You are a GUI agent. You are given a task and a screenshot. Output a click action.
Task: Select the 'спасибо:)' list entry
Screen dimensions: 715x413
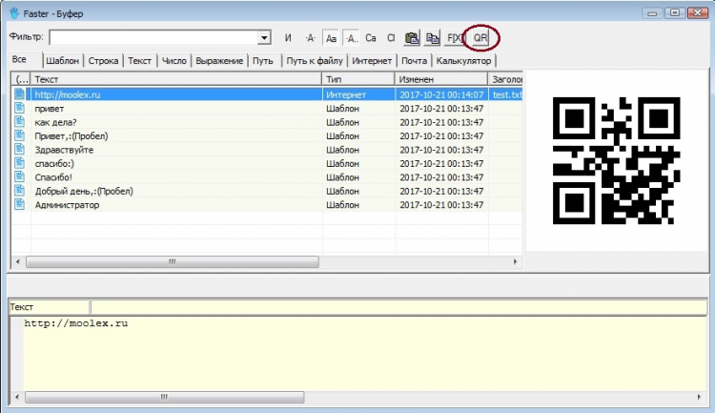pos(54,163)
